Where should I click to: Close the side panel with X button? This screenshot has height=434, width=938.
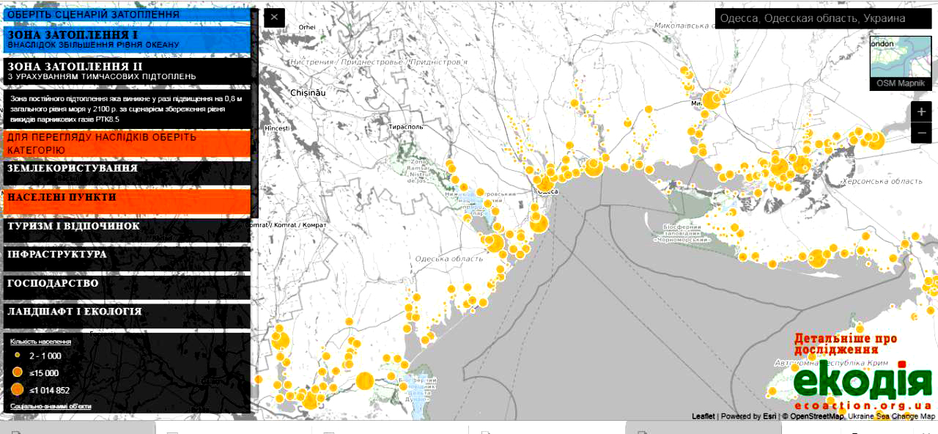coord(274,18)
